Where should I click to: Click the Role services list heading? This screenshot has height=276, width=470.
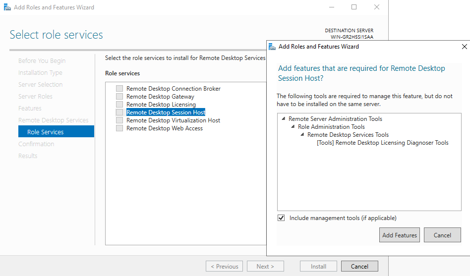point(122,73)
